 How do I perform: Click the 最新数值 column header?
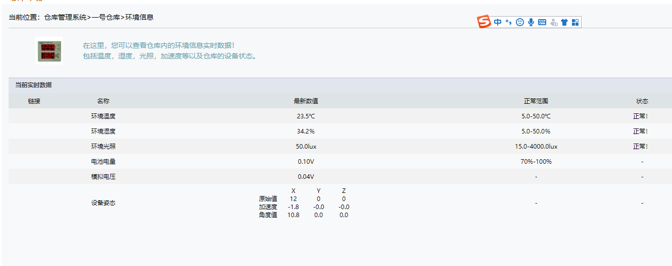306,101
